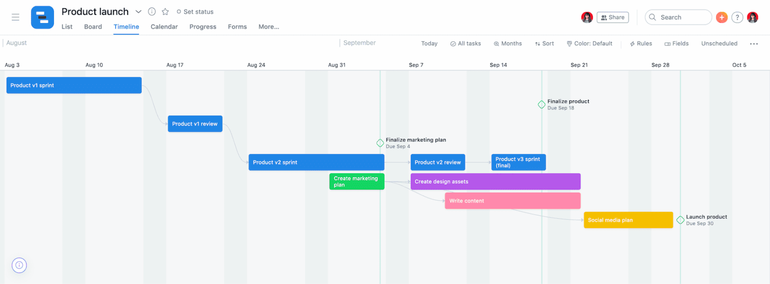Screen dimensions: 770x284
Task: Select the Product v1 sprint task bar
Action: (74, 85)
